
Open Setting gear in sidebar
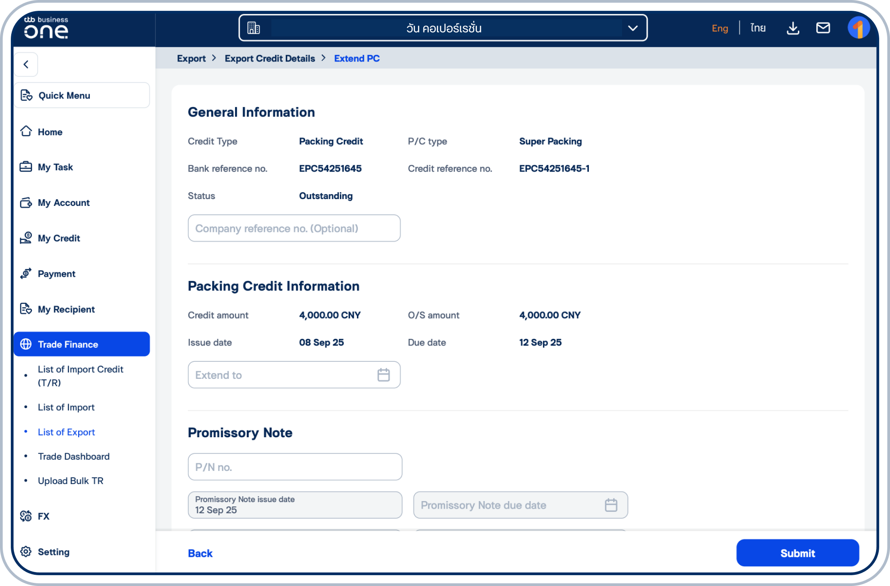[x=26, y=551]
